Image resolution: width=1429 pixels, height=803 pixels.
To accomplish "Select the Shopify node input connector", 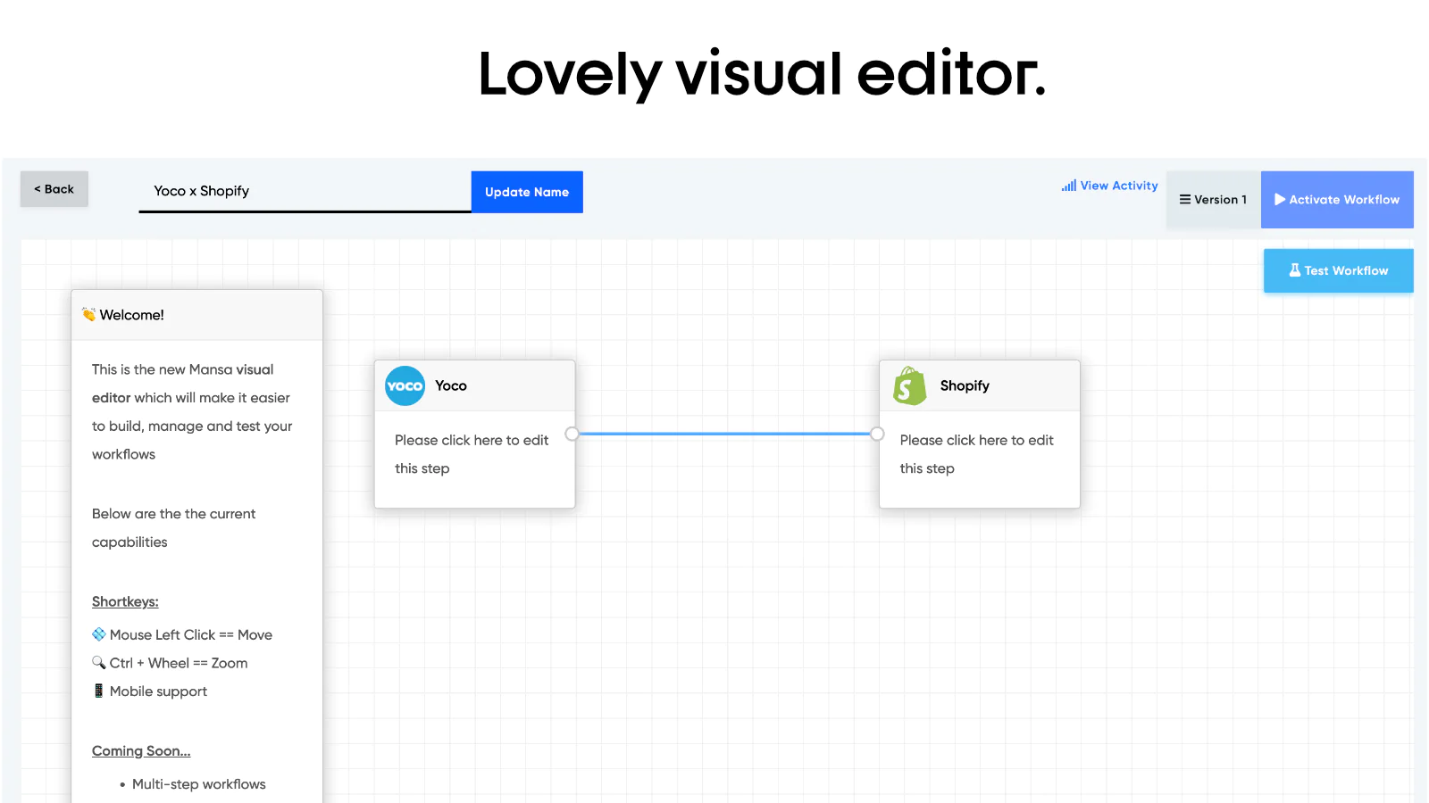I will 877,434.
